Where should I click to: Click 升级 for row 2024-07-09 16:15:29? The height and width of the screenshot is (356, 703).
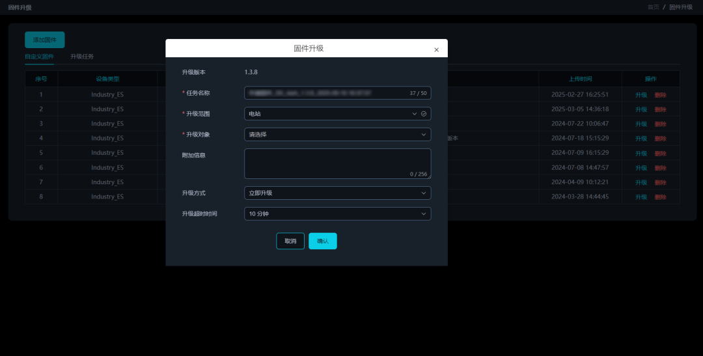coord(641,154)
